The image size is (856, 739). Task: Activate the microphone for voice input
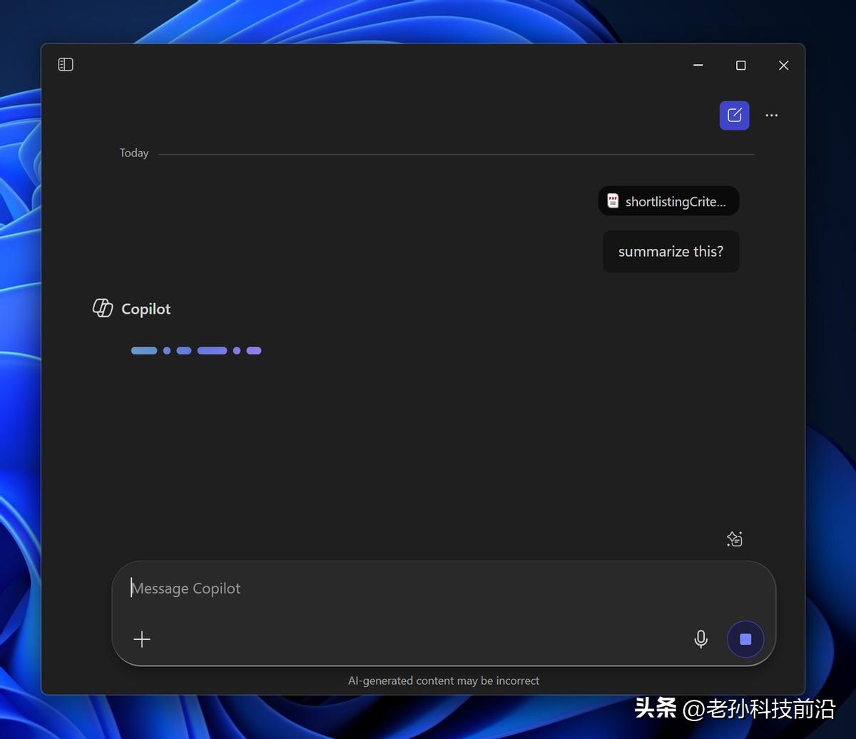coord(701,639)
